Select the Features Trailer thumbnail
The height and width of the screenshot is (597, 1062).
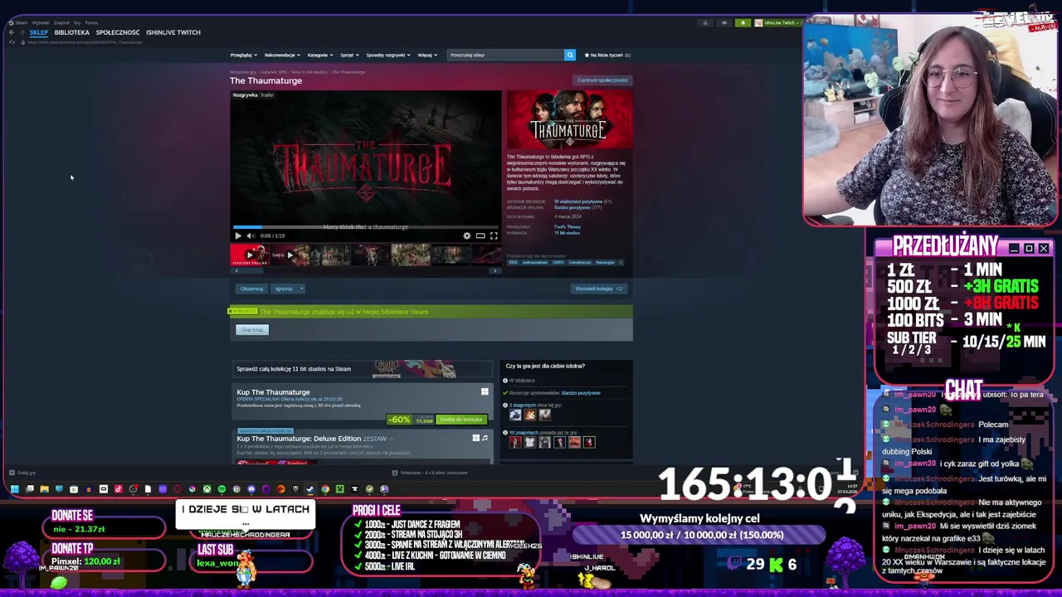(249, 255)
